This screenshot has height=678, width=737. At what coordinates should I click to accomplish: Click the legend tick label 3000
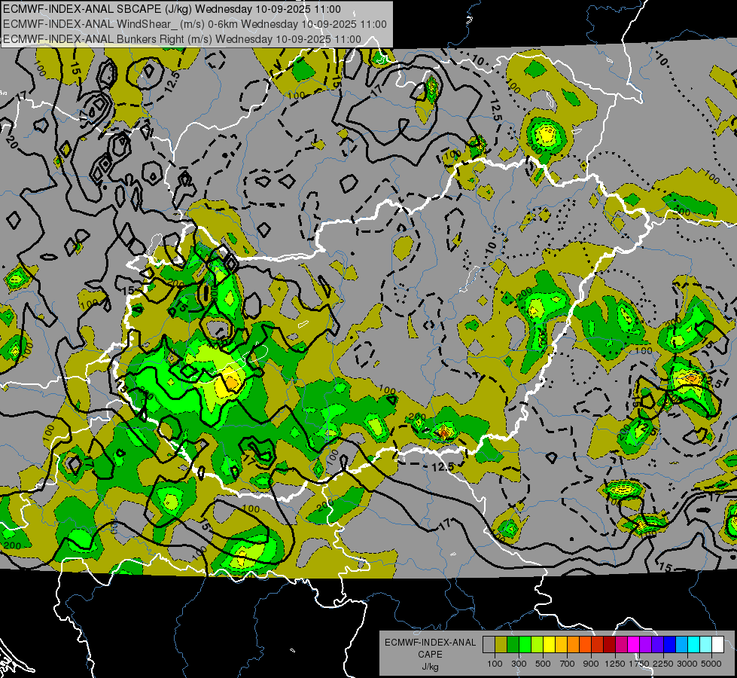687,664
